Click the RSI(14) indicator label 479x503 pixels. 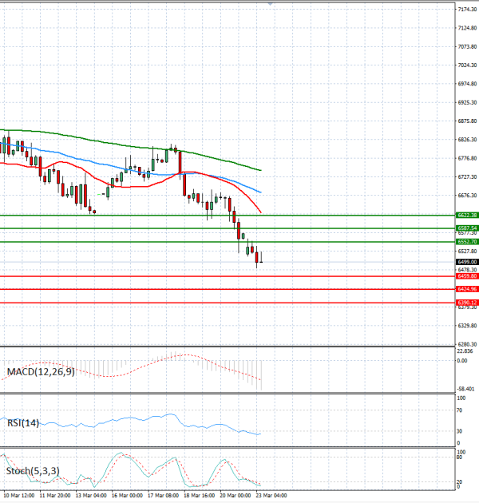(x=22, y=423)
